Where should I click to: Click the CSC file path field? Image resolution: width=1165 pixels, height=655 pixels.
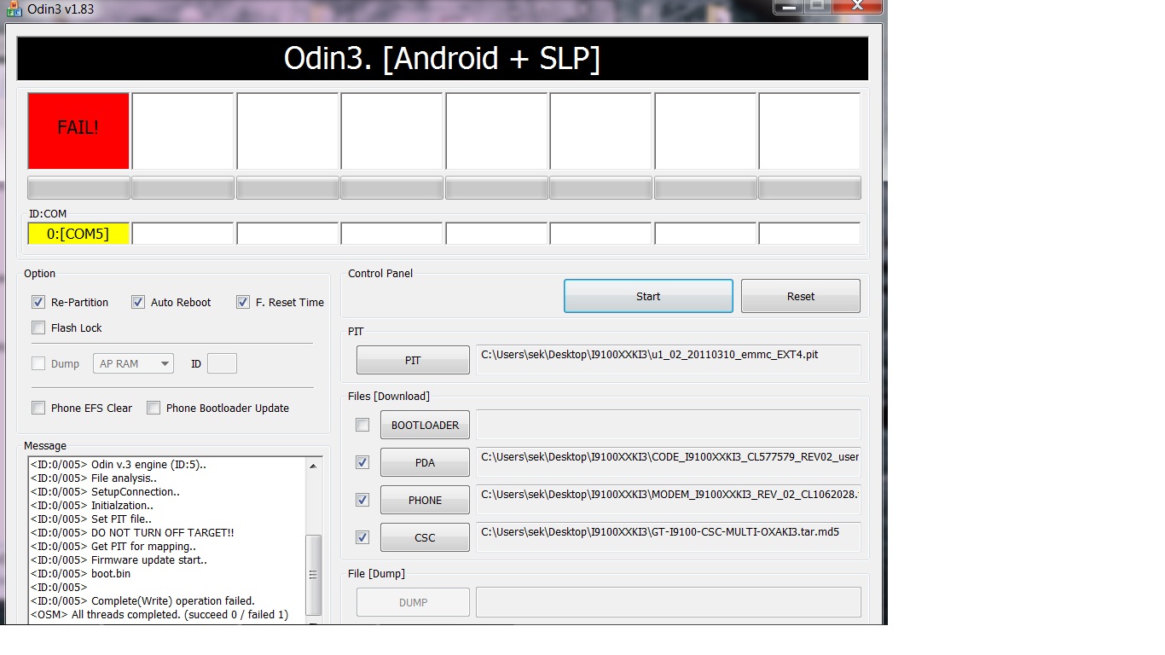point(669,536)
